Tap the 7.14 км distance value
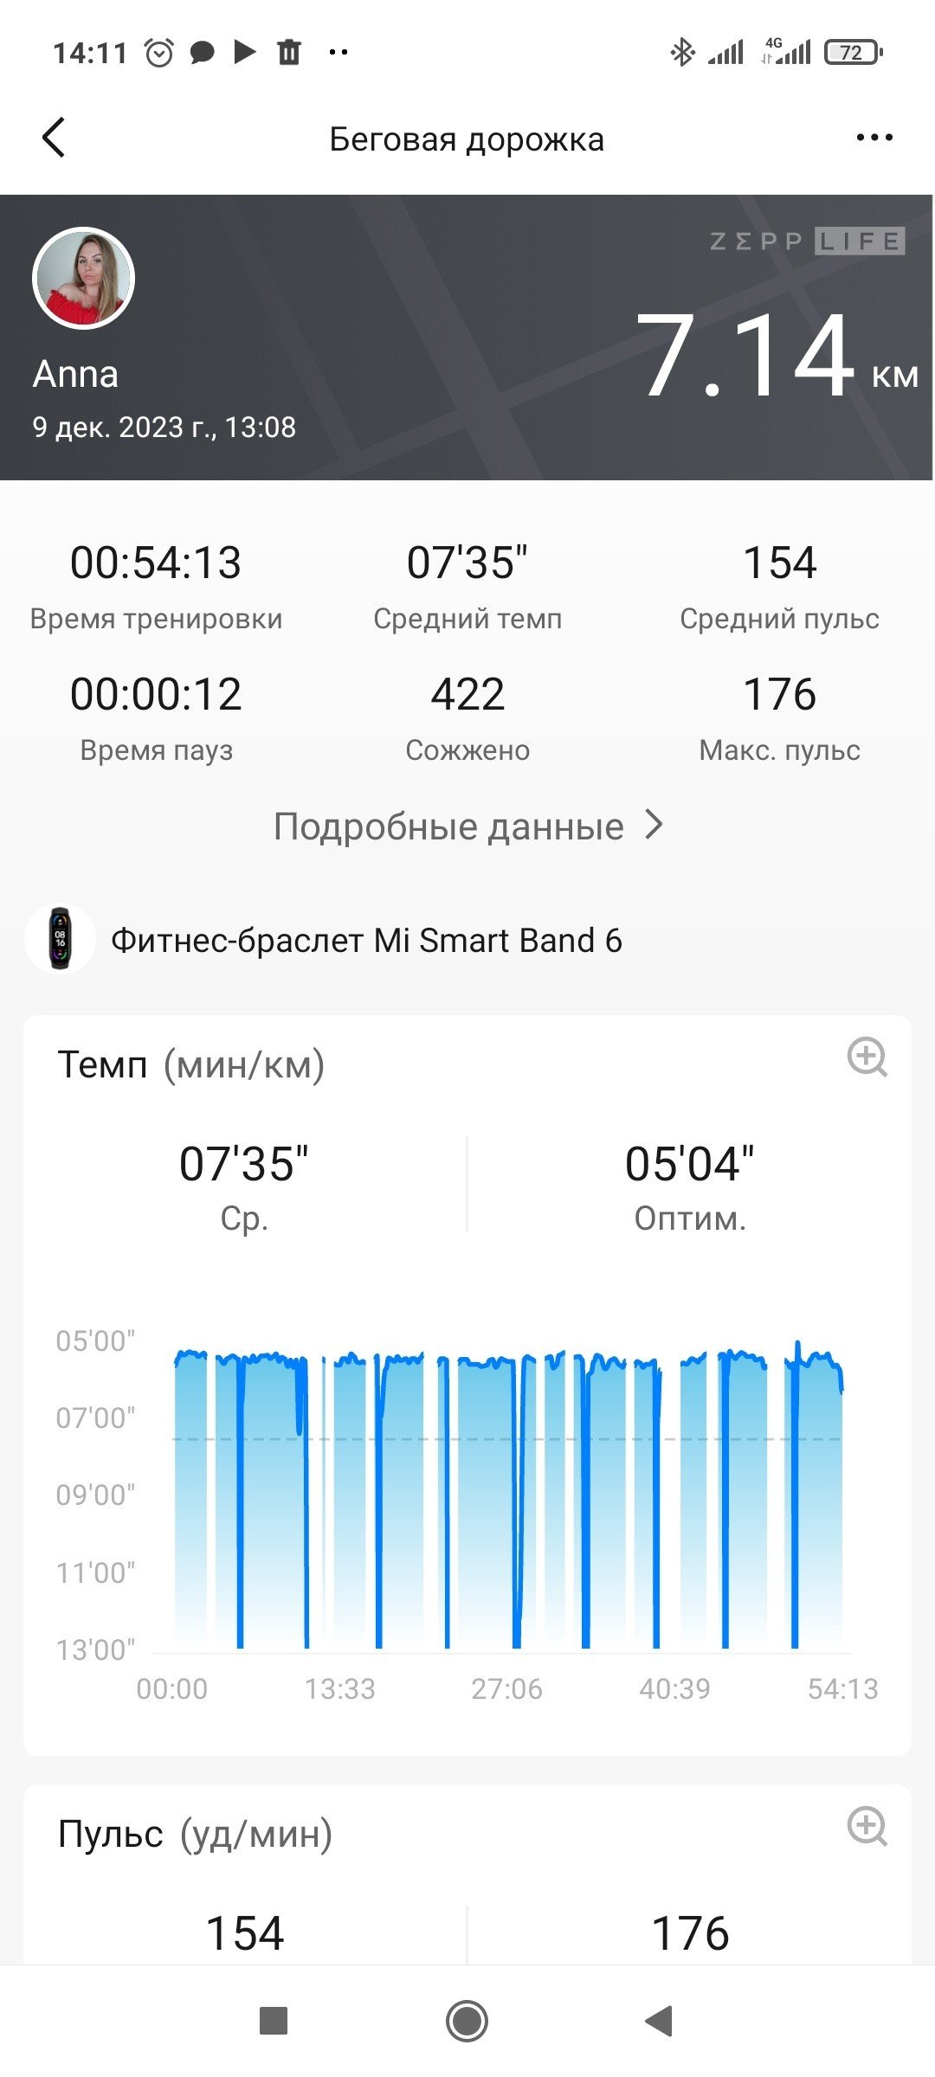The image size is (935, 2077). [x=777, y=356]
